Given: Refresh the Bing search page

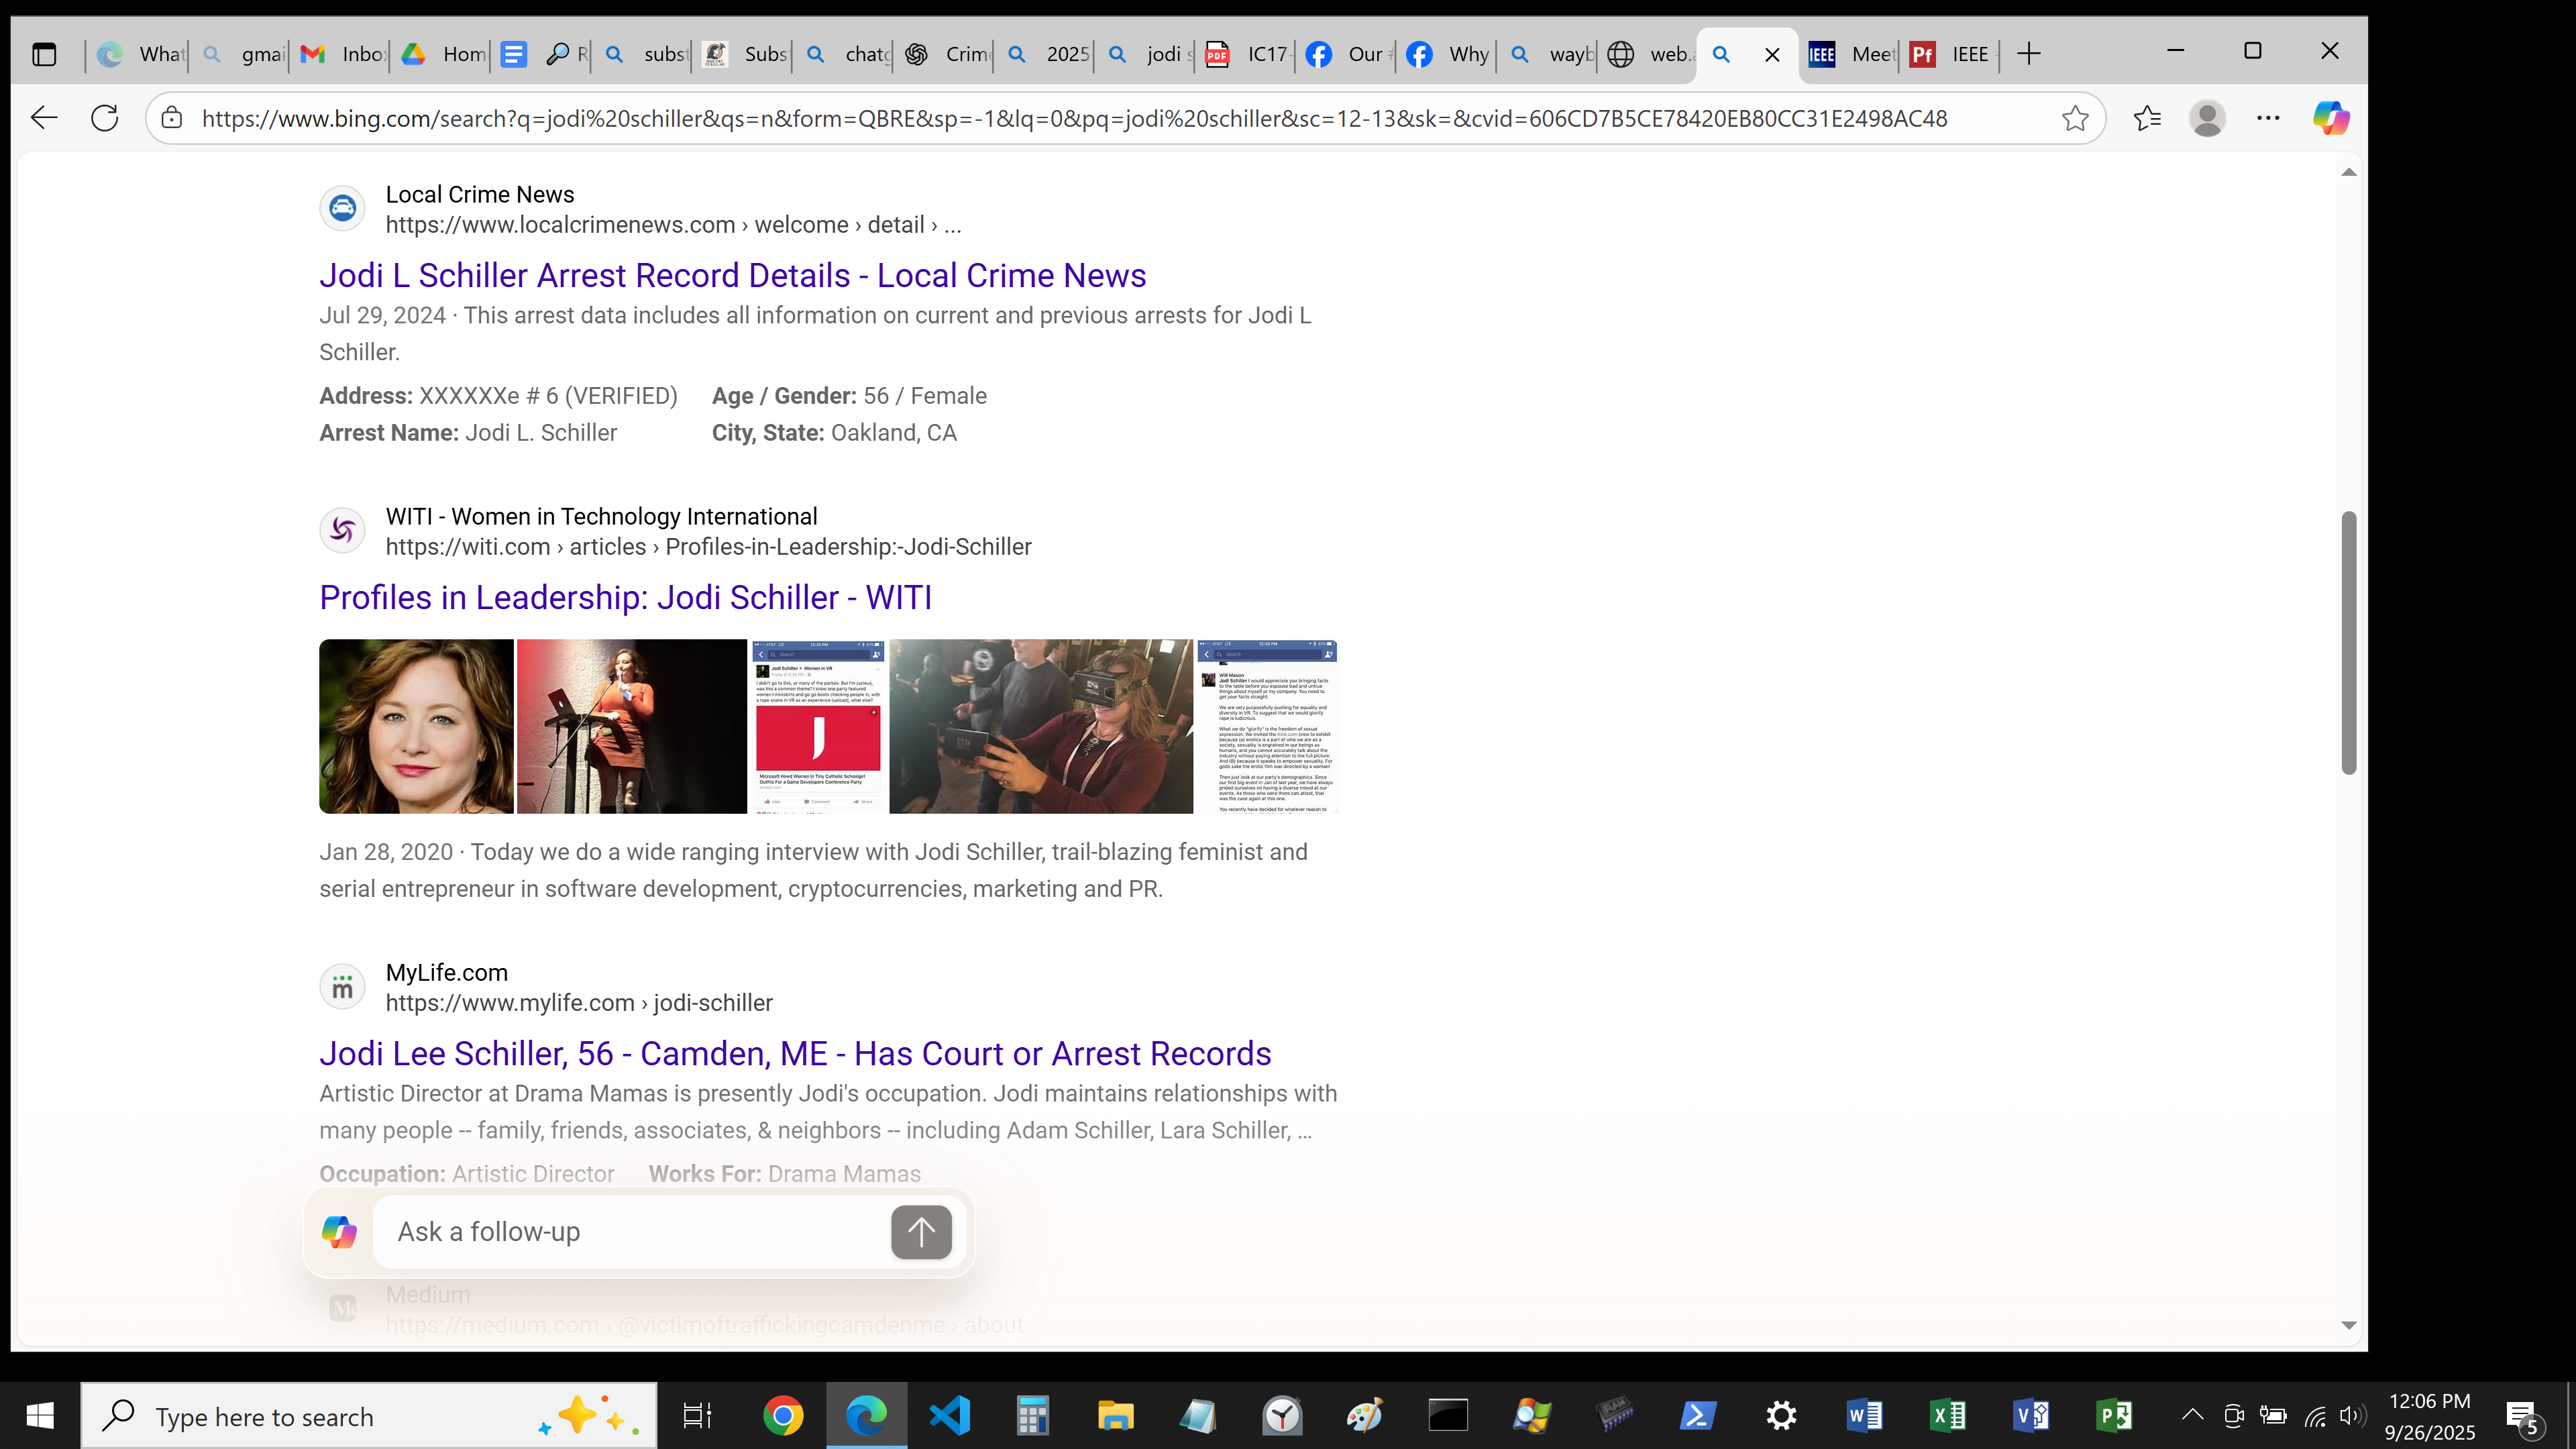Looking at the screenshot, I should [x=105, y=118].
